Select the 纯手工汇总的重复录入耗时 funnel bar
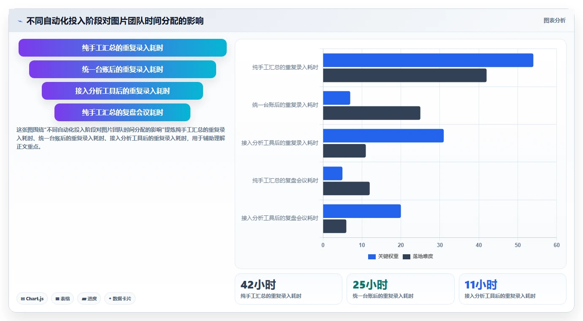This screenshot has height=321, width=583. 122,48
